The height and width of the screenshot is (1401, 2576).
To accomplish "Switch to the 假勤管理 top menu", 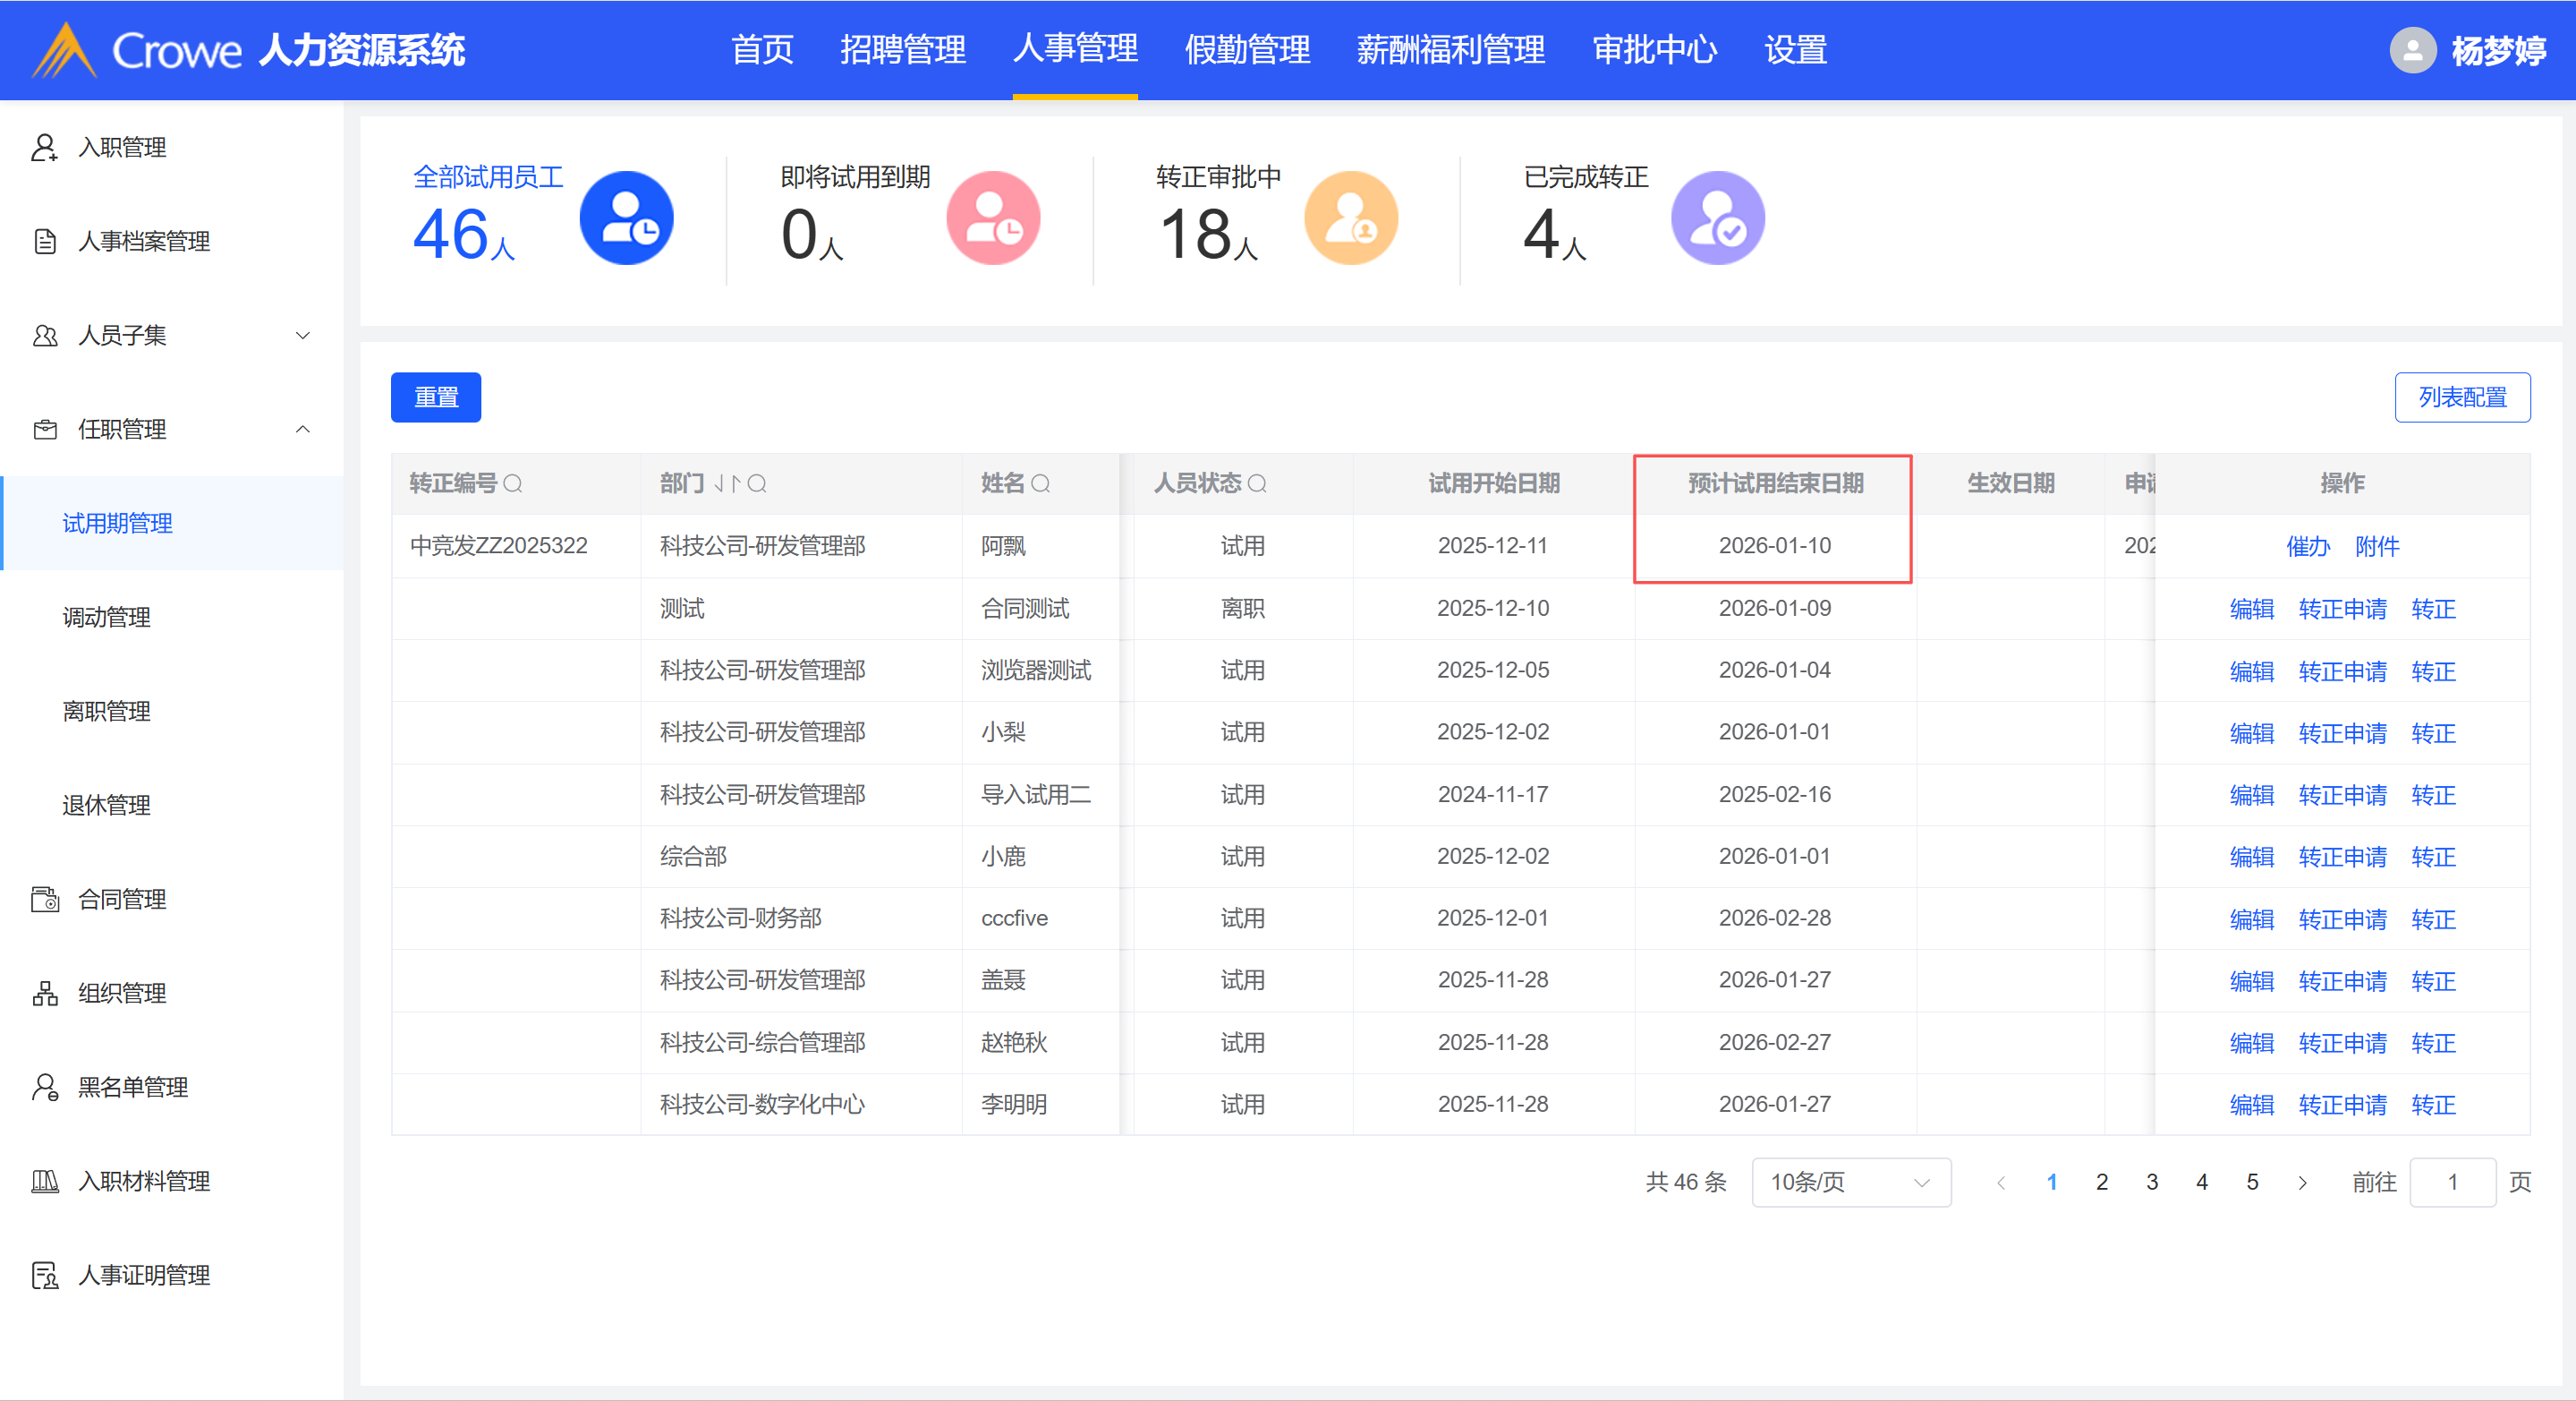I will 1246,50.
